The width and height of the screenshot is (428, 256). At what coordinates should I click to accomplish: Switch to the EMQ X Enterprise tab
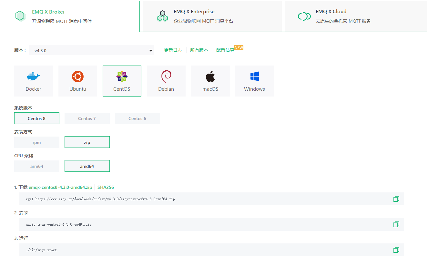212,16
